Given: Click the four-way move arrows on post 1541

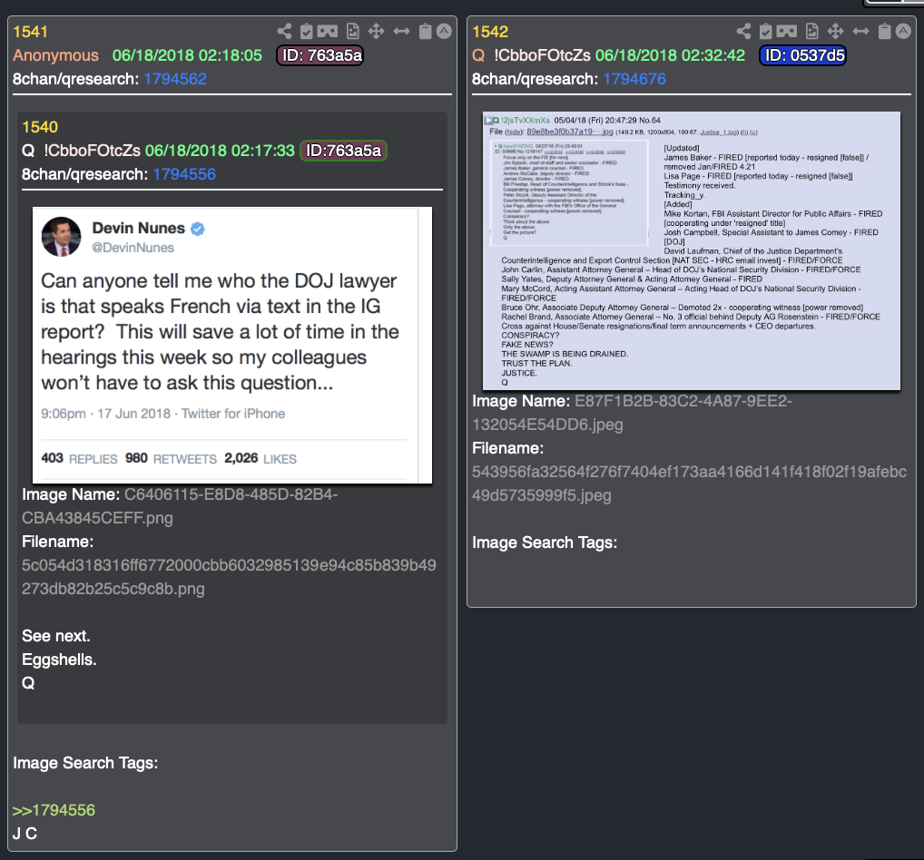Looking at the screenshot, I should pyautogui.click(x=376, y=31).
